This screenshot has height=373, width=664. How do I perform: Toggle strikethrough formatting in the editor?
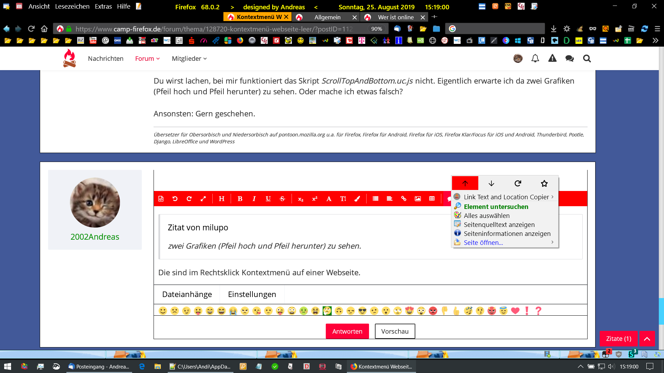(x=282, y=199)
